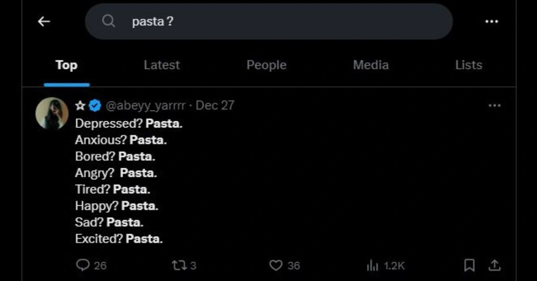The height and width of the screenshot is (281, 537).
Task: Share the tweet via upload icon
Action: coord(494,265)
